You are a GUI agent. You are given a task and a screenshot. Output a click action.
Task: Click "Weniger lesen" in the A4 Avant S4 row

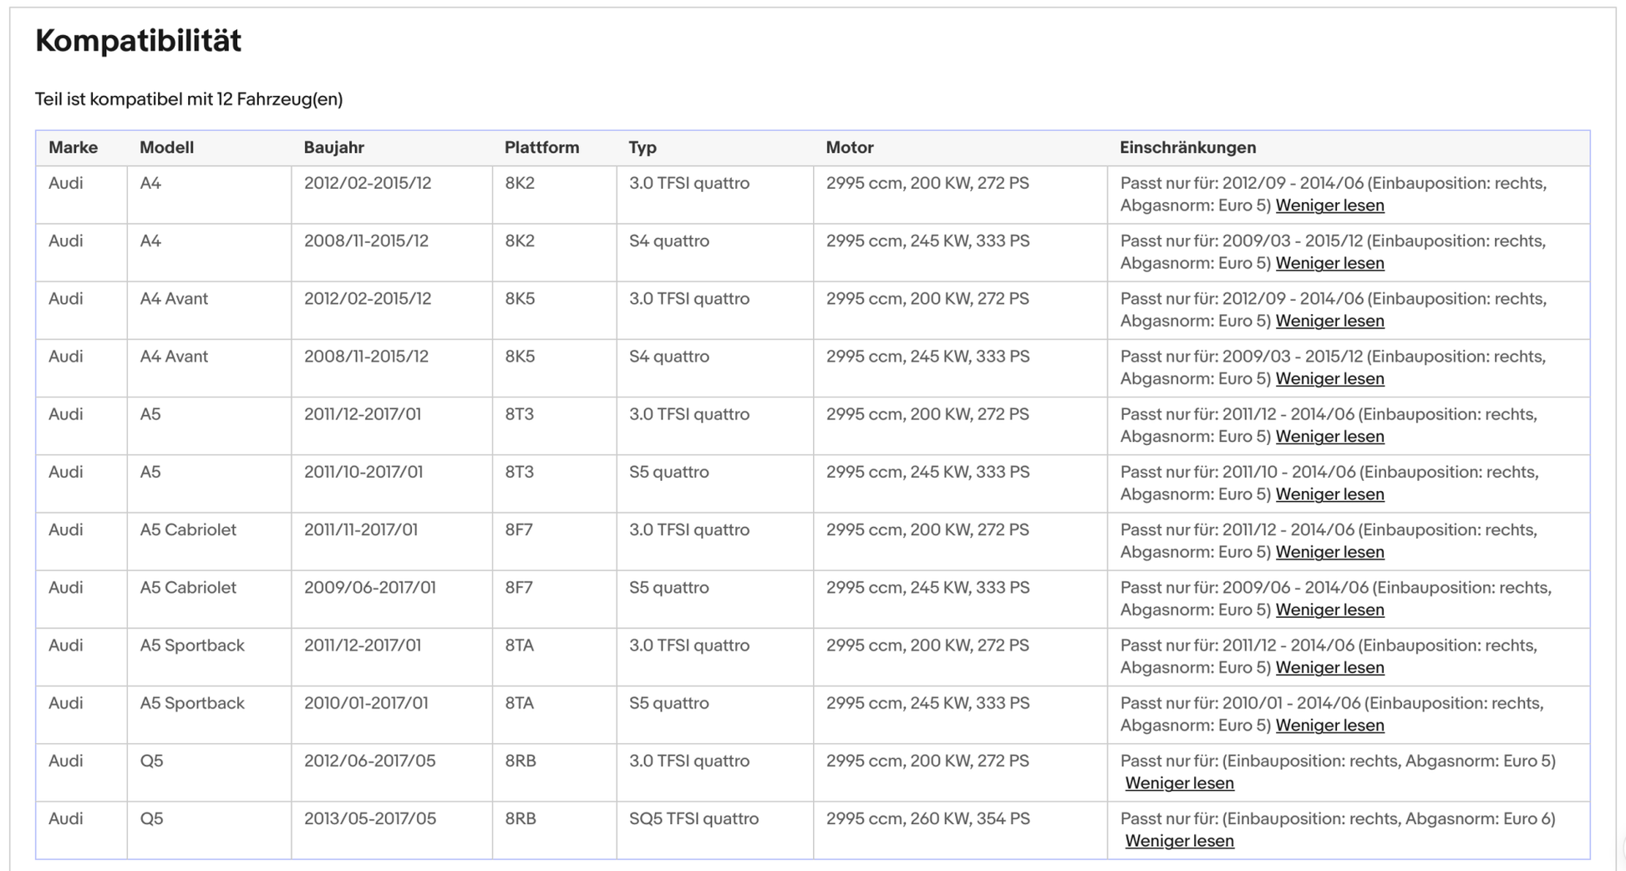point(1329,378)
